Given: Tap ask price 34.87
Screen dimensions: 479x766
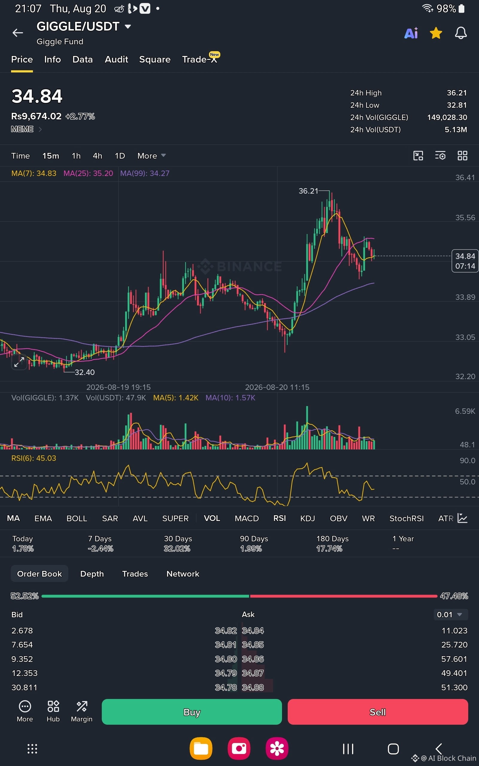Looking at the screenshot, I should point(253,673).
